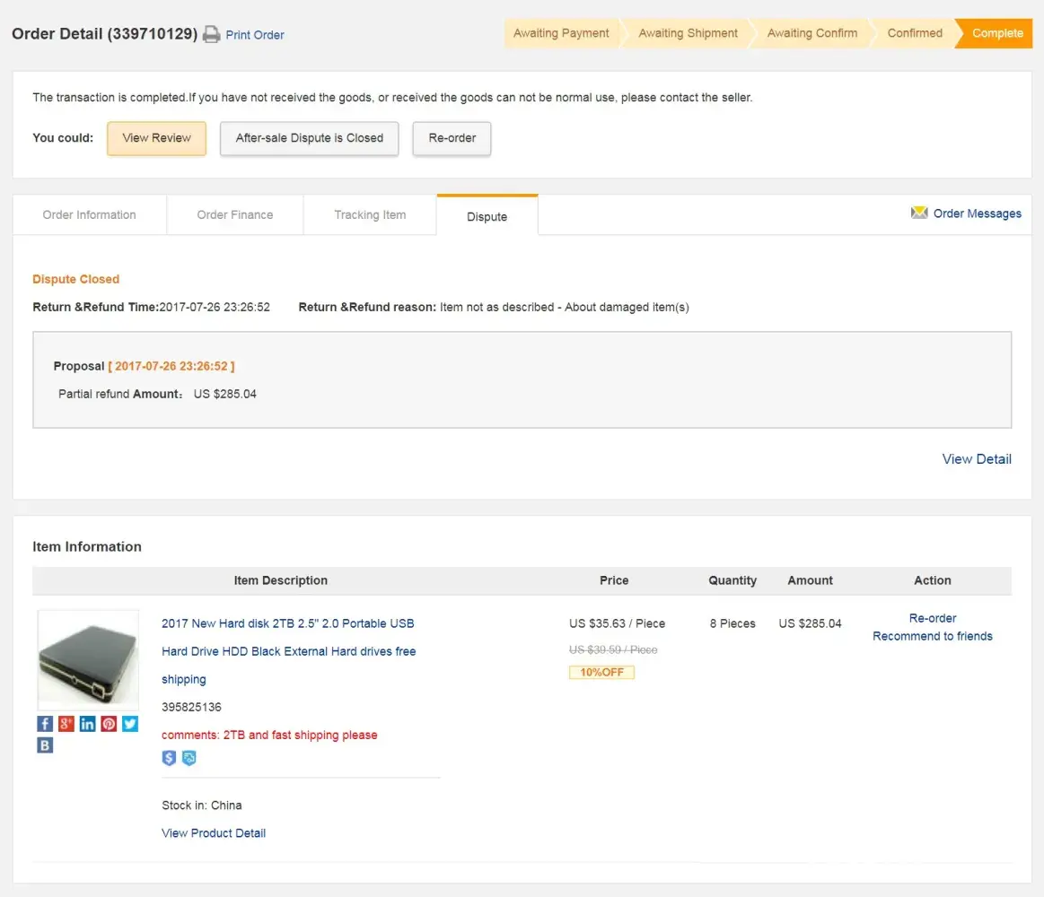Click After-sale Dispute is Closed button

309,138
